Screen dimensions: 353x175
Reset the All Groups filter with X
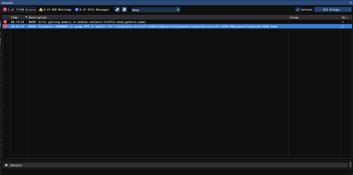[348, 10]
